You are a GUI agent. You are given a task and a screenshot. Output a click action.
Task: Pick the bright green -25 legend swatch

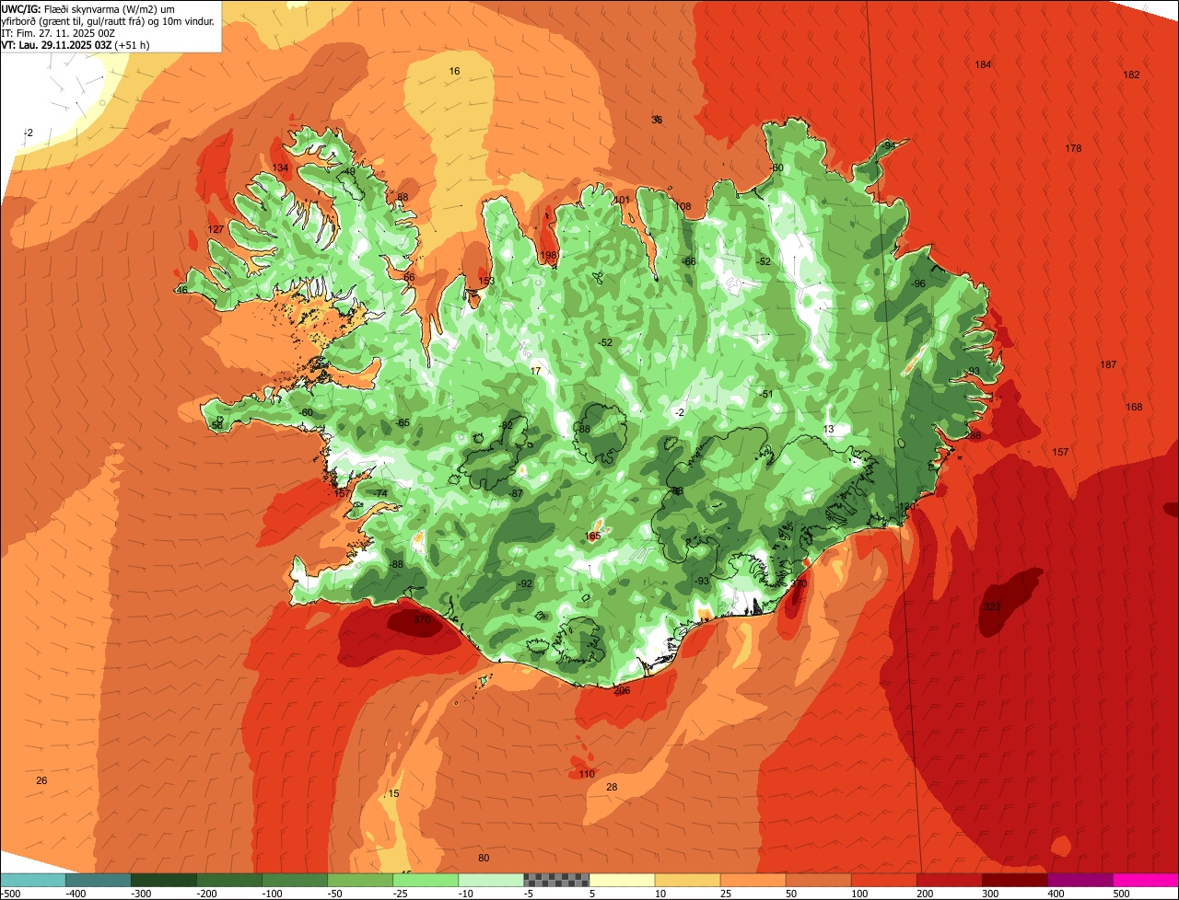coord(425,880)
